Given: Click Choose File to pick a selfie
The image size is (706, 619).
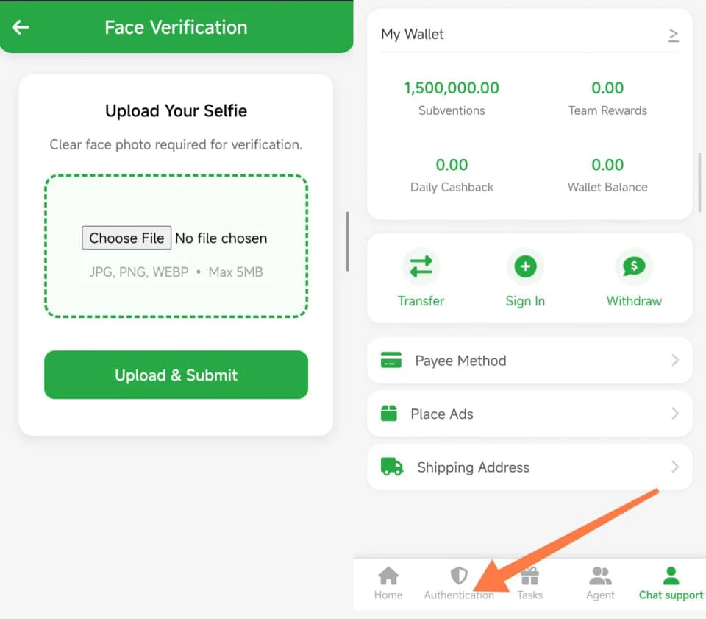Looking at the screenshot, I should click(x=126, y=238).
